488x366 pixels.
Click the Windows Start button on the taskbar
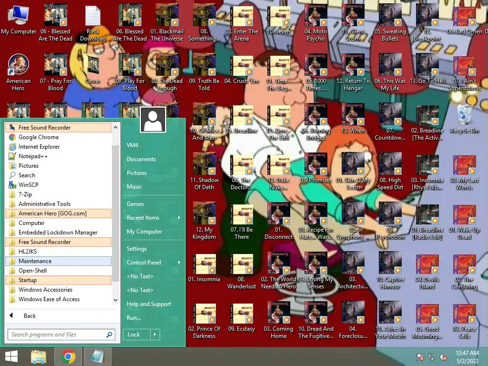pos(11,356)
